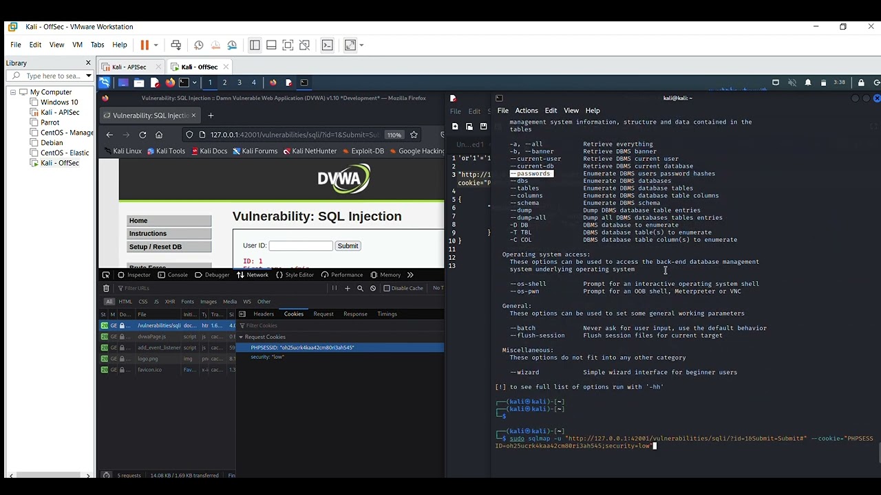Viewport: 881px width, 495px height.
Task: Open the VMware File menu
Action: [15, 45]
